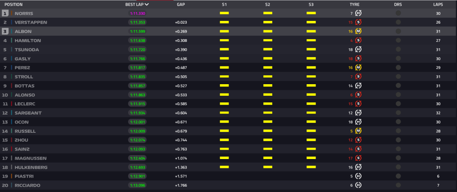This screenshot has width=457, height=192.
Task: Click Ricciardo's DRS indicator dot
Action: [x=398, y=185]
